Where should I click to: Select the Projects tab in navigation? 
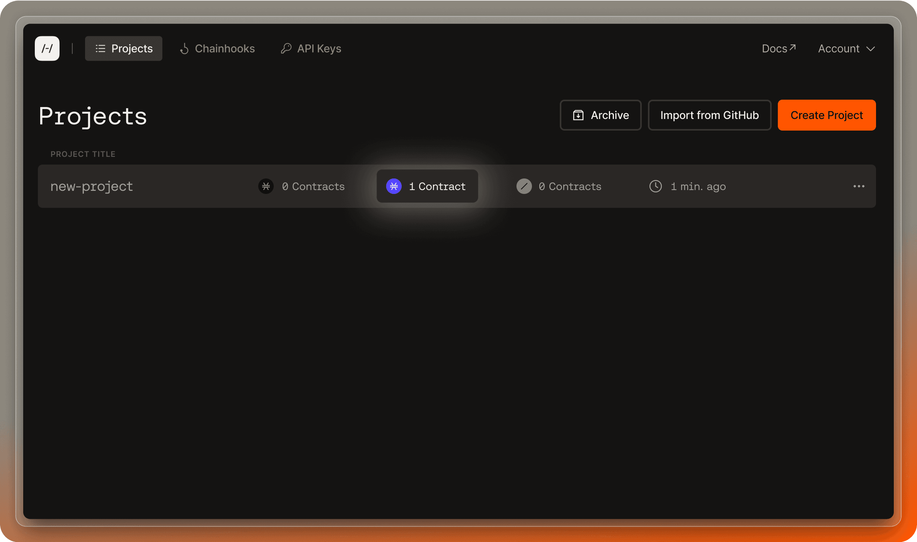[x=123, y=48]
